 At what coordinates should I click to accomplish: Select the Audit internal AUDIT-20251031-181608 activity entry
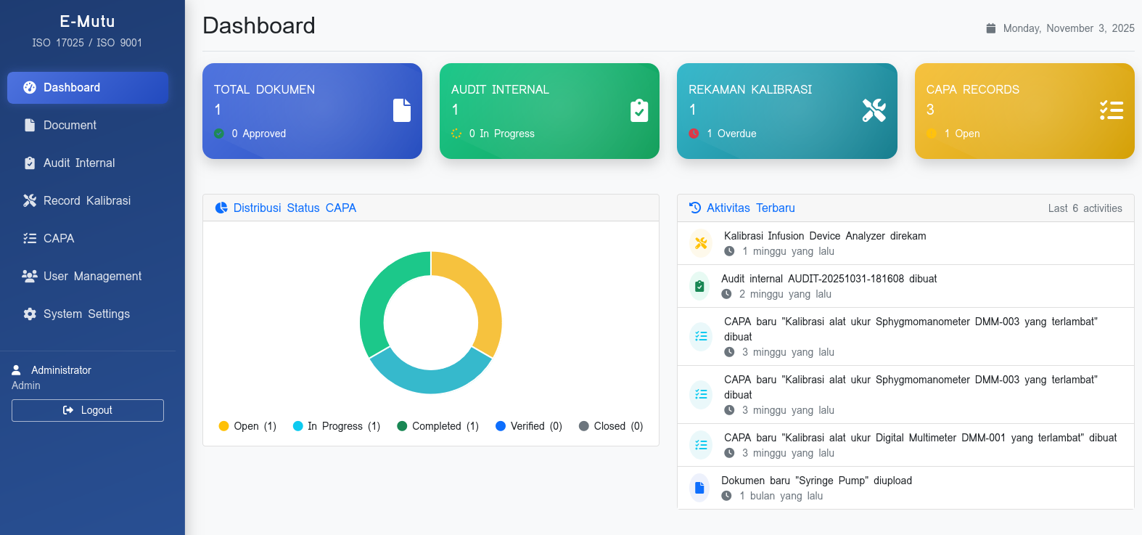829,279
